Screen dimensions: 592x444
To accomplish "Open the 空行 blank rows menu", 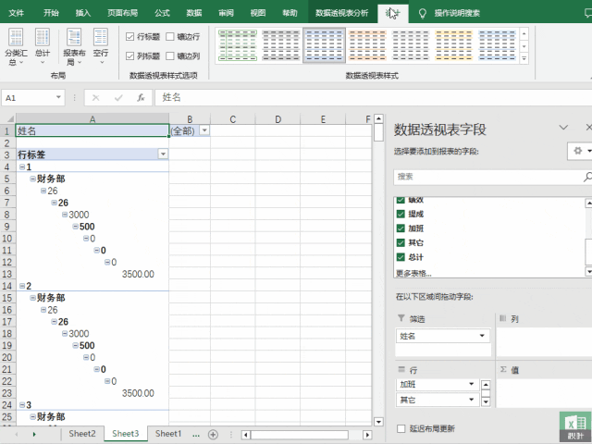I will [101, 46].
